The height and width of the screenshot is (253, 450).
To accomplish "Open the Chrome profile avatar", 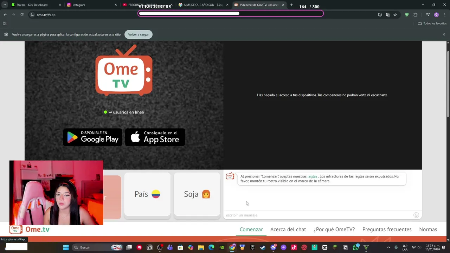I will 436,15.
